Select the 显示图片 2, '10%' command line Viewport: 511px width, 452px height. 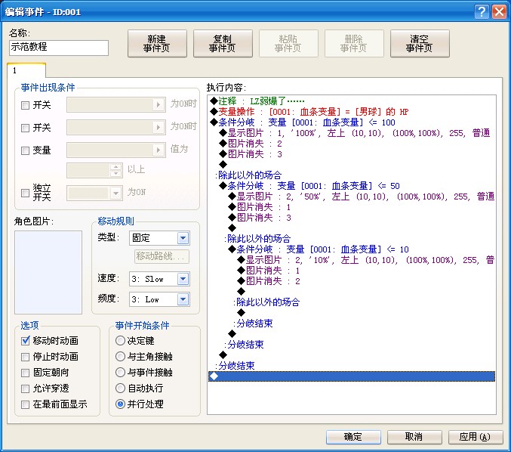[x=351, y=260]
